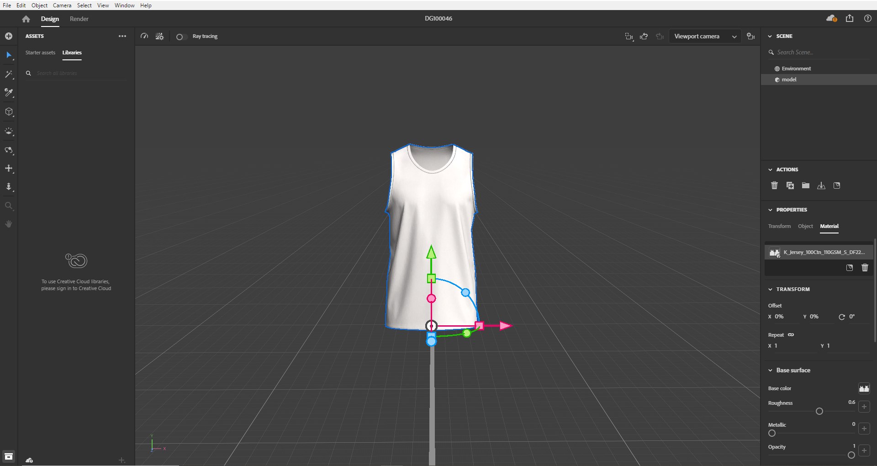
Task: Open the Help question mark icon
Action: tap(868, 18)
